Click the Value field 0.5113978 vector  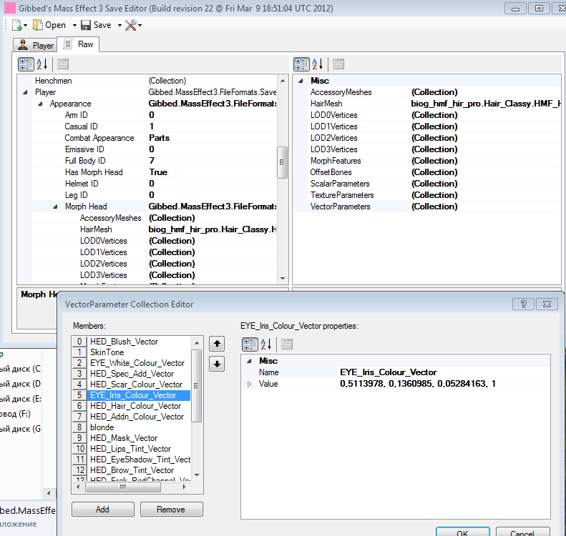pos(444,384)
